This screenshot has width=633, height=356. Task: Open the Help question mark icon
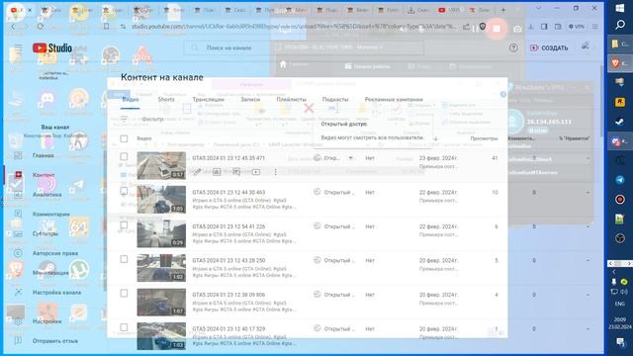(513, 47)
